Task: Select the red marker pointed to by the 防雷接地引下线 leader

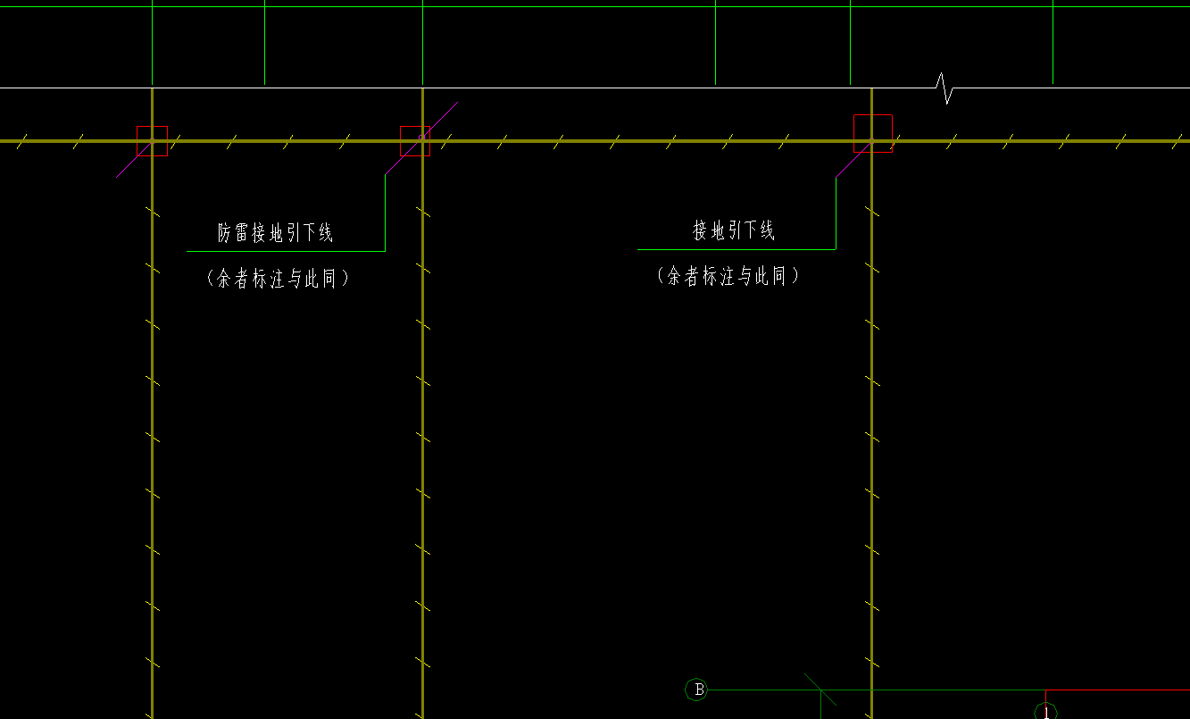Action: click(414, 141)
